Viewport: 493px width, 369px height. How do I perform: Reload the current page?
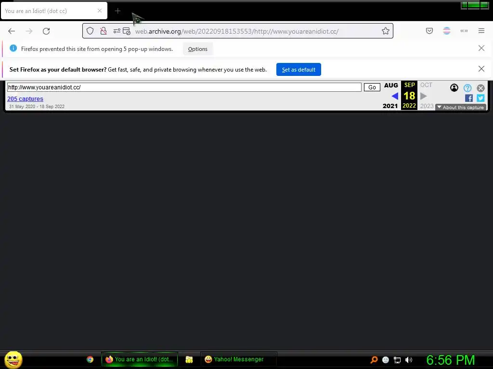(x=46, y=31)
